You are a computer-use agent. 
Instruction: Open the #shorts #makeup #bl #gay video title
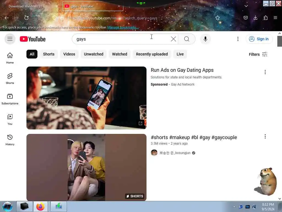pyautogui.click(x=194, y=137)
